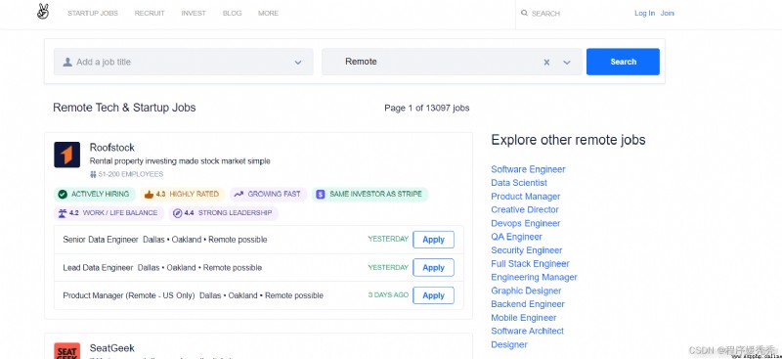Click the AngelList peace-hand logo
Image resolution: width=782 pixels, height=359 pixels.
coord(43,12)
